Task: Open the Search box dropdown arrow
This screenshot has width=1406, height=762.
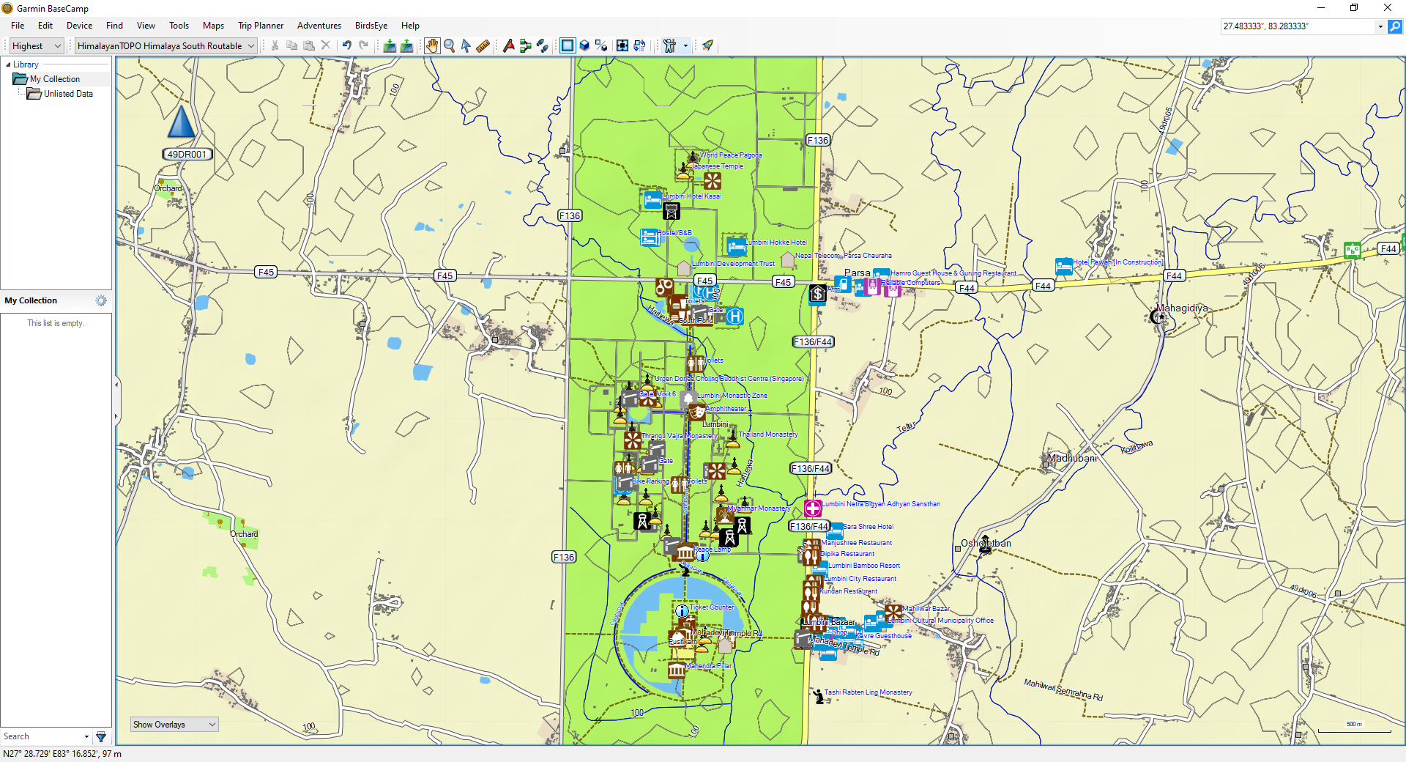Action: [86, 736]
